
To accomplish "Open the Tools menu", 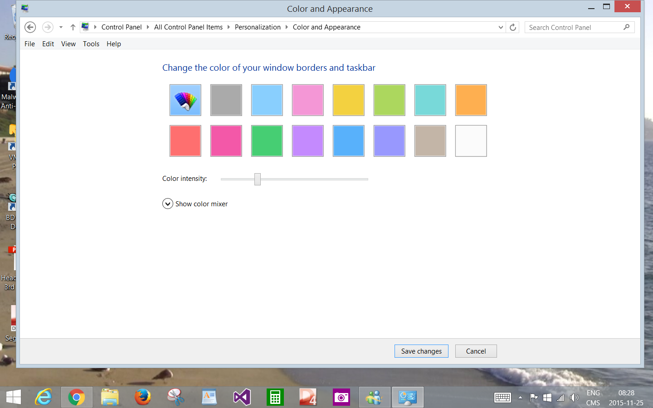I will (x=91, y=44).
